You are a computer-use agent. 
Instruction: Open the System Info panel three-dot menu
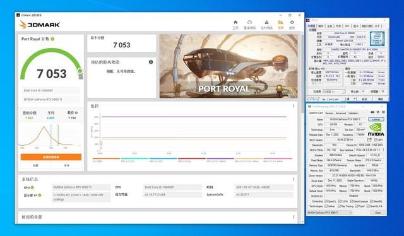(293, 179)
